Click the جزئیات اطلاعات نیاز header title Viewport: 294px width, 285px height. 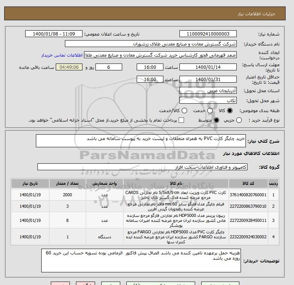coord(256,14)
